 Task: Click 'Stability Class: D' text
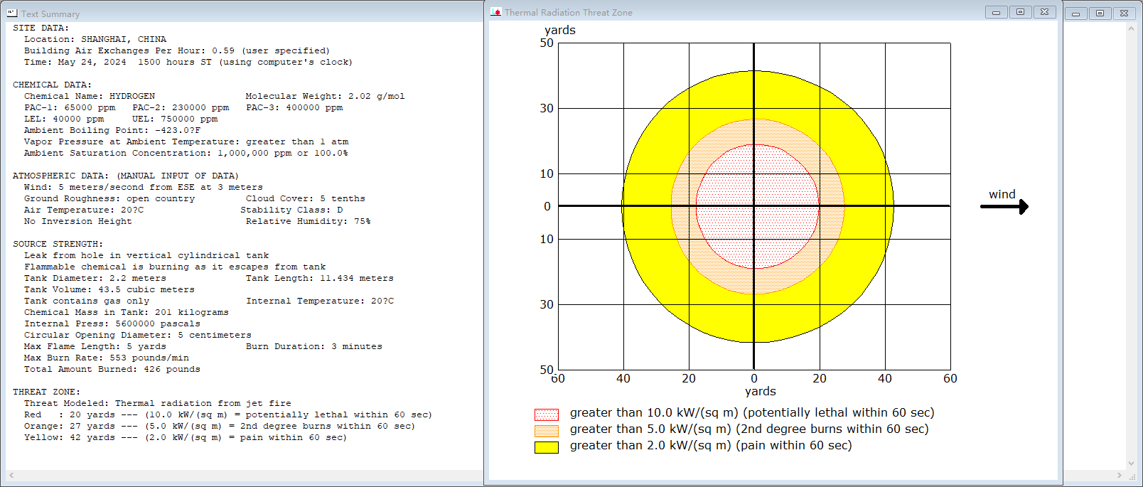pyautogui.click(x=291, y=210)
